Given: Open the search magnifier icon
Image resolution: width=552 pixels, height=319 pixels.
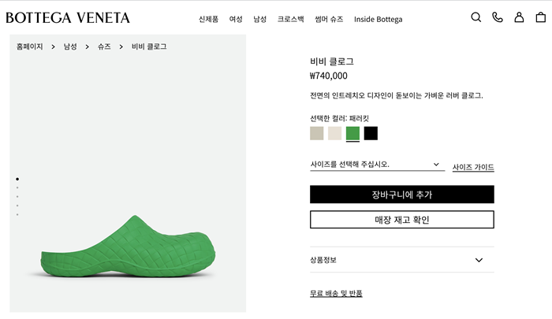Looking at the screenshot, I should point(476,17).
